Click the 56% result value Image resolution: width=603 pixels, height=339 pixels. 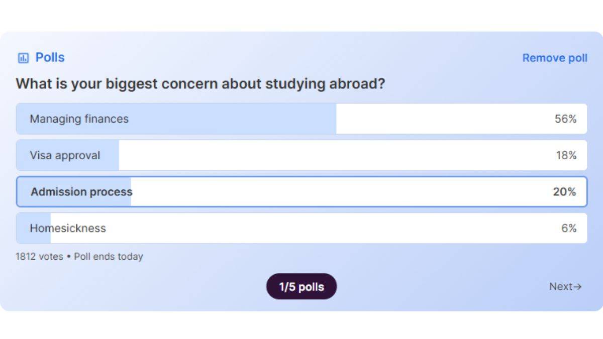567,119
